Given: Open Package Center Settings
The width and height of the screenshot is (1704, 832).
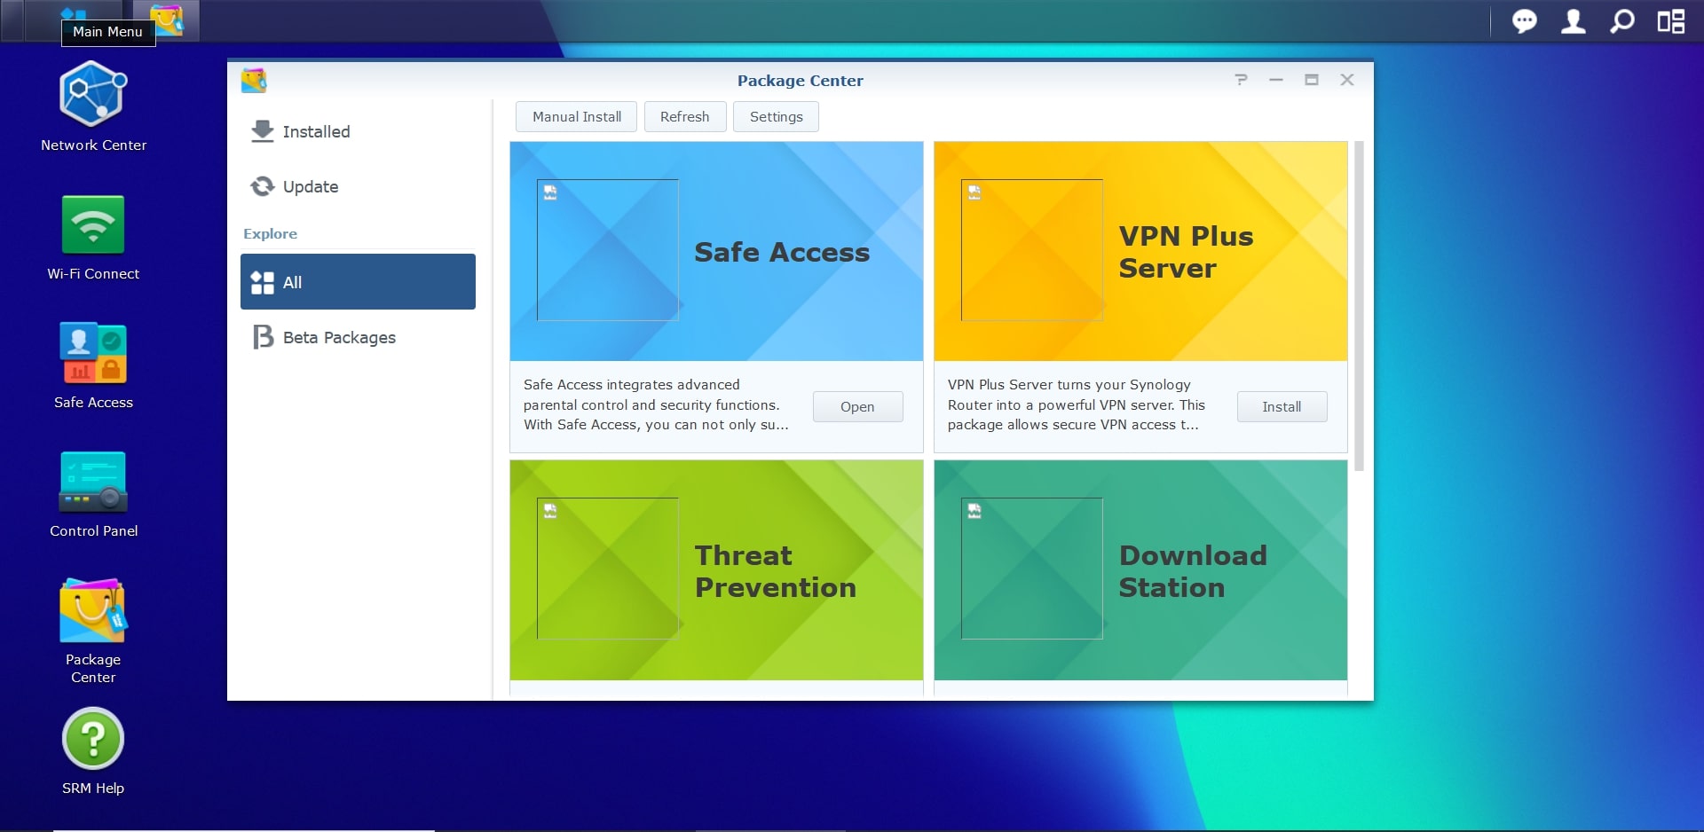Looking at the screenshot, I should pyautogui.click(x=776, y=116).
